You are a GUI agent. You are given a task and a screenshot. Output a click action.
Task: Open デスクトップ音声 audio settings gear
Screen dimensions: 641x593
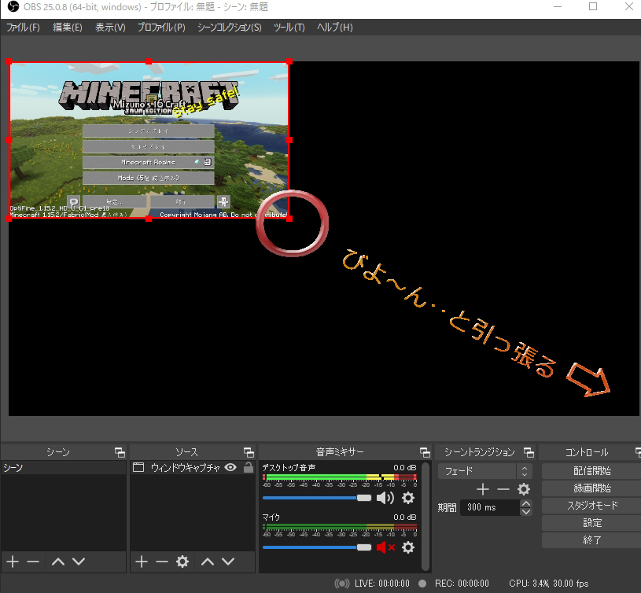coord(408,497)
